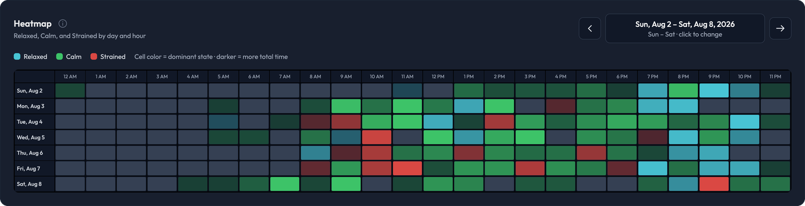Open the date range picker Sun, Aug 2 – Sat, Aug 8
Screen dimensions: 805x206
(685, 28)
